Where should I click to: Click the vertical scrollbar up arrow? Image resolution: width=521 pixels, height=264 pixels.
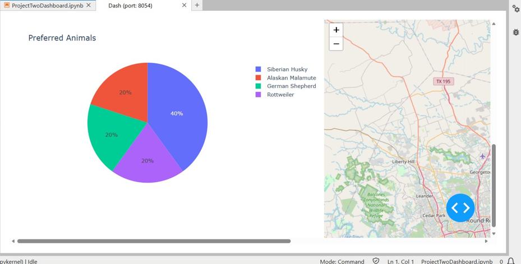pos(494,24)
